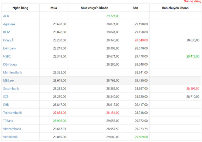The height and width of the screenshot is (142, 202).
Task: Open the TPBank link
Action: [x=8, y=121]
